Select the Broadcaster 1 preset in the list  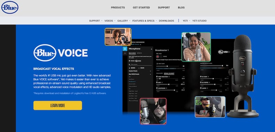click(132, 82)
